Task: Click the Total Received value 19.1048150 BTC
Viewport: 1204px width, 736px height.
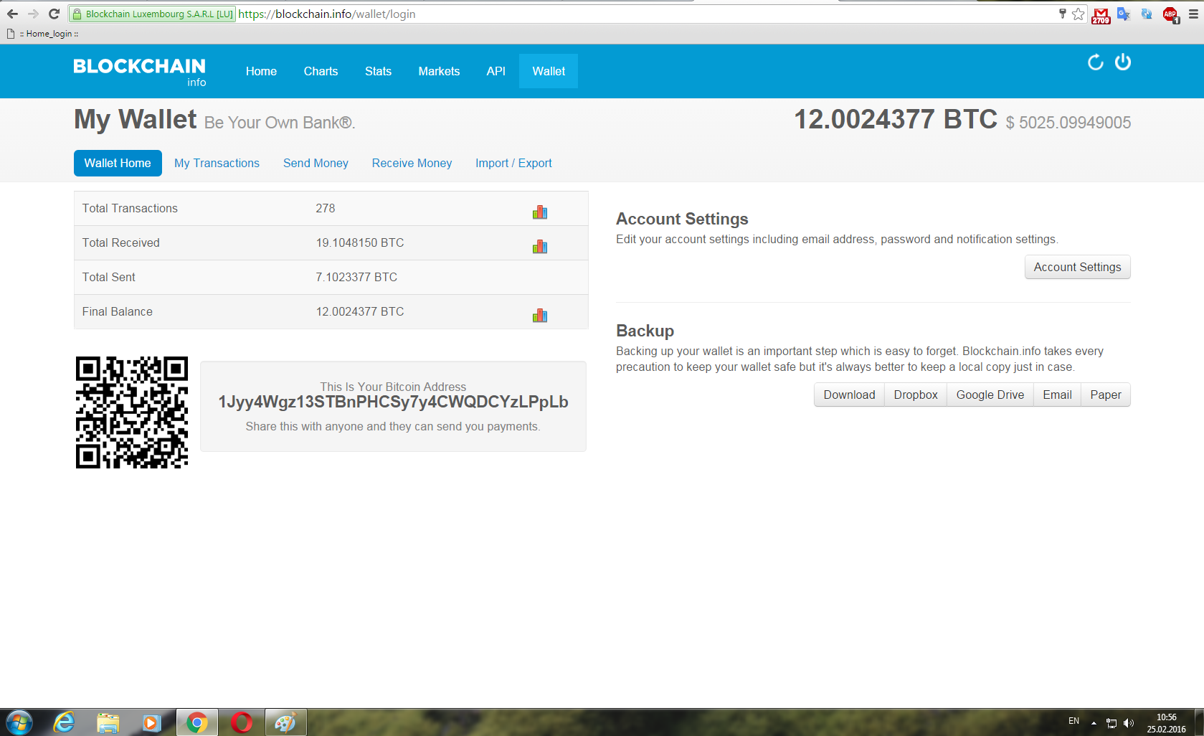Action: tap(360, 242)
